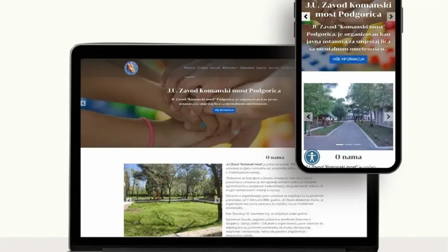Select first carousel indicator on phone gallery
The width and height of the screenshot is (448, 252).
(340, 144)
